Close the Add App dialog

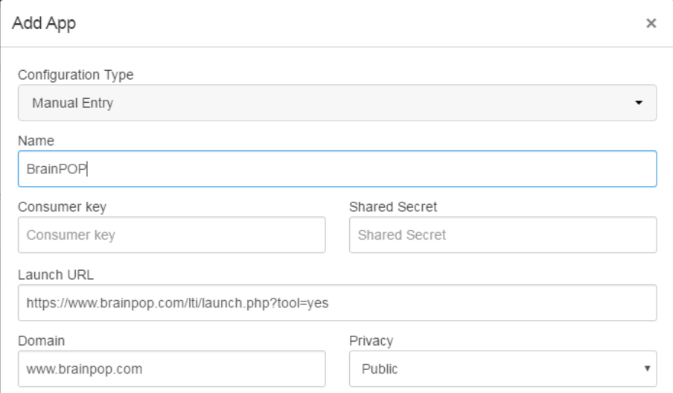(651, 23)
